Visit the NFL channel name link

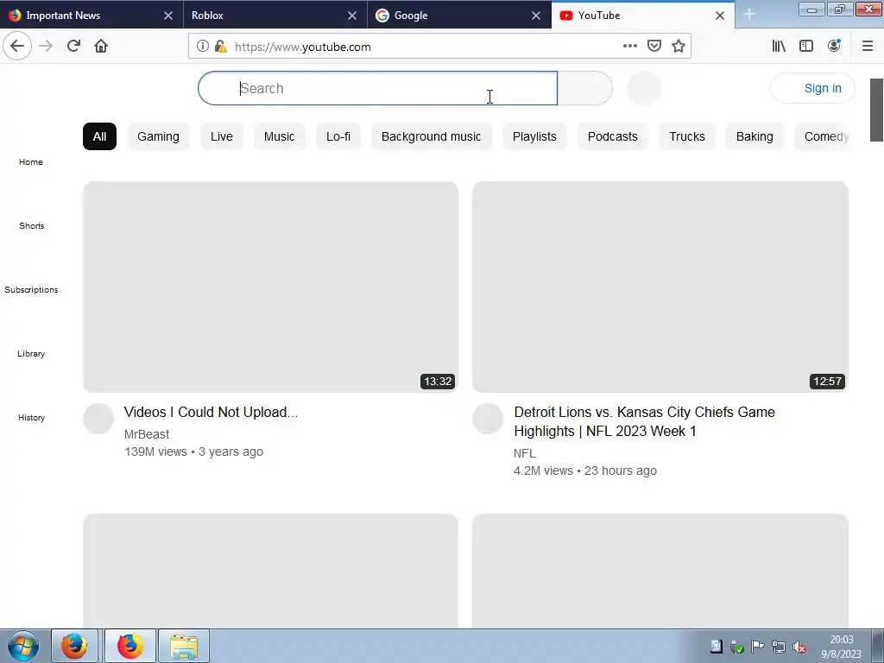point(525,453)
